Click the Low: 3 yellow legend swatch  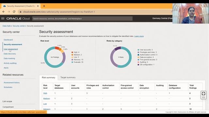[72, 57]
